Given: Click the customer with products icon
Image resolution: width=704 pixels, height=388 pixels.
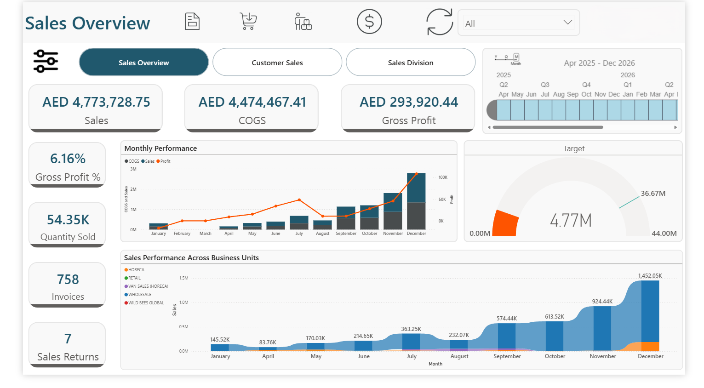Looking at the screenshot, I should coord(303,21).
